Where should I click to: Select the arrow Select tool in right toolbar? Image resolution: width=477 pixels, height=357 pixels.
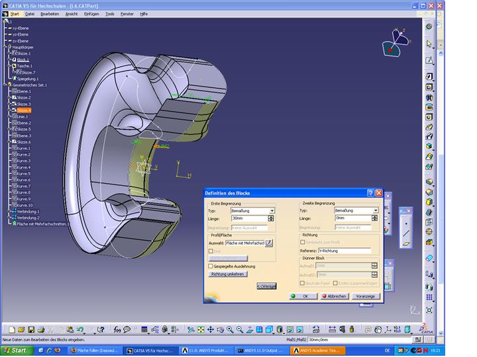pos(429,44)
